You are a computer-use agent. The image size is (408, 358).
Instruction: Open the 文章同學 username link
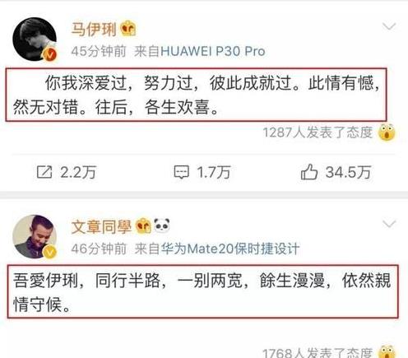pos(101,226)
